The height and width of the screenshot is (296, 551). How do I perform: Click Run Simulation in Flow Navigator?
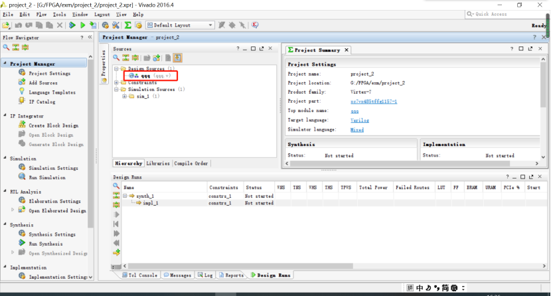pos(47,177)
